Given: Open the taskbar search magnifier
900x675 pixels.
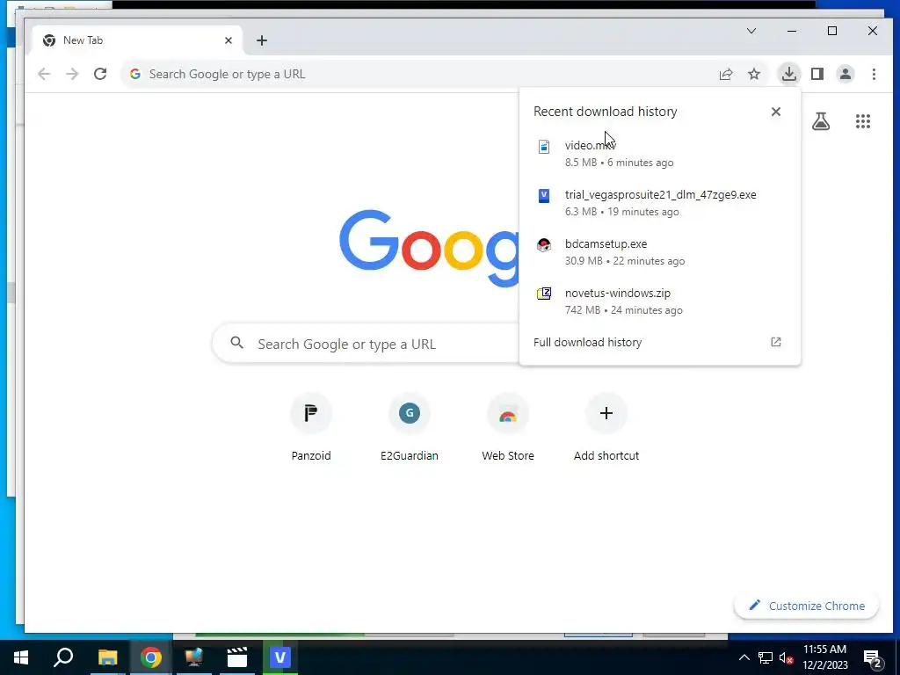Looking at the screenshot, I should tap(63, 657).
